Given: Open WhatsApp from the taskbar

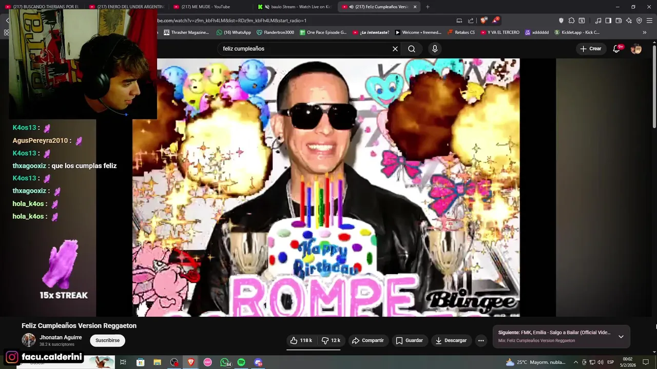Looking at the screenshot, I should (225, 362).
